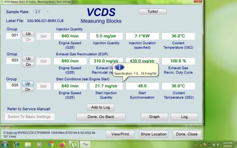The height and width of the screenshot is (148, 237).
Task: Click the system tray clock
Action: point(228,144)
